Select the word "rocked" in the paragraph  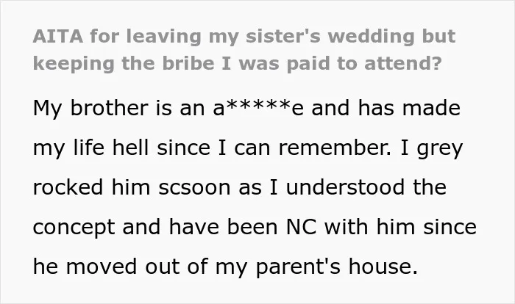tap(68, 187)
